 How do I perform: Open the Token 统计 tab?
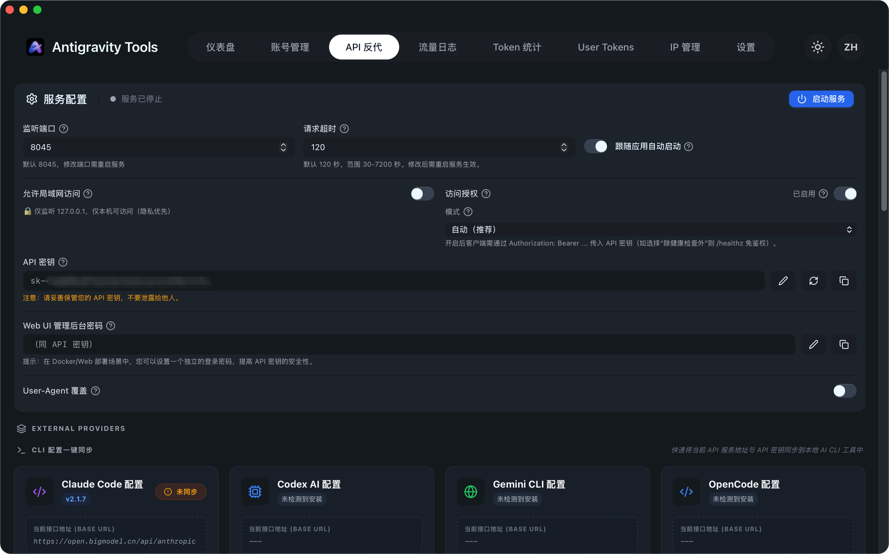[x=517, y=47]
